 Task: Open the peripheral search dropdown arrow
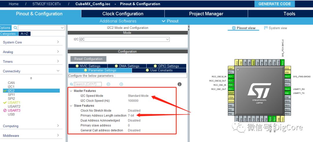coord(62,28)
